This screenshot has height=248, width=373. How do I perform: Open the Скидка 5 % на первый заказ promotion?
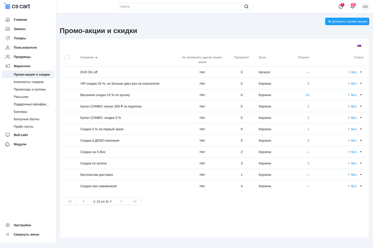pyautogui.click(x=102, y=129)
